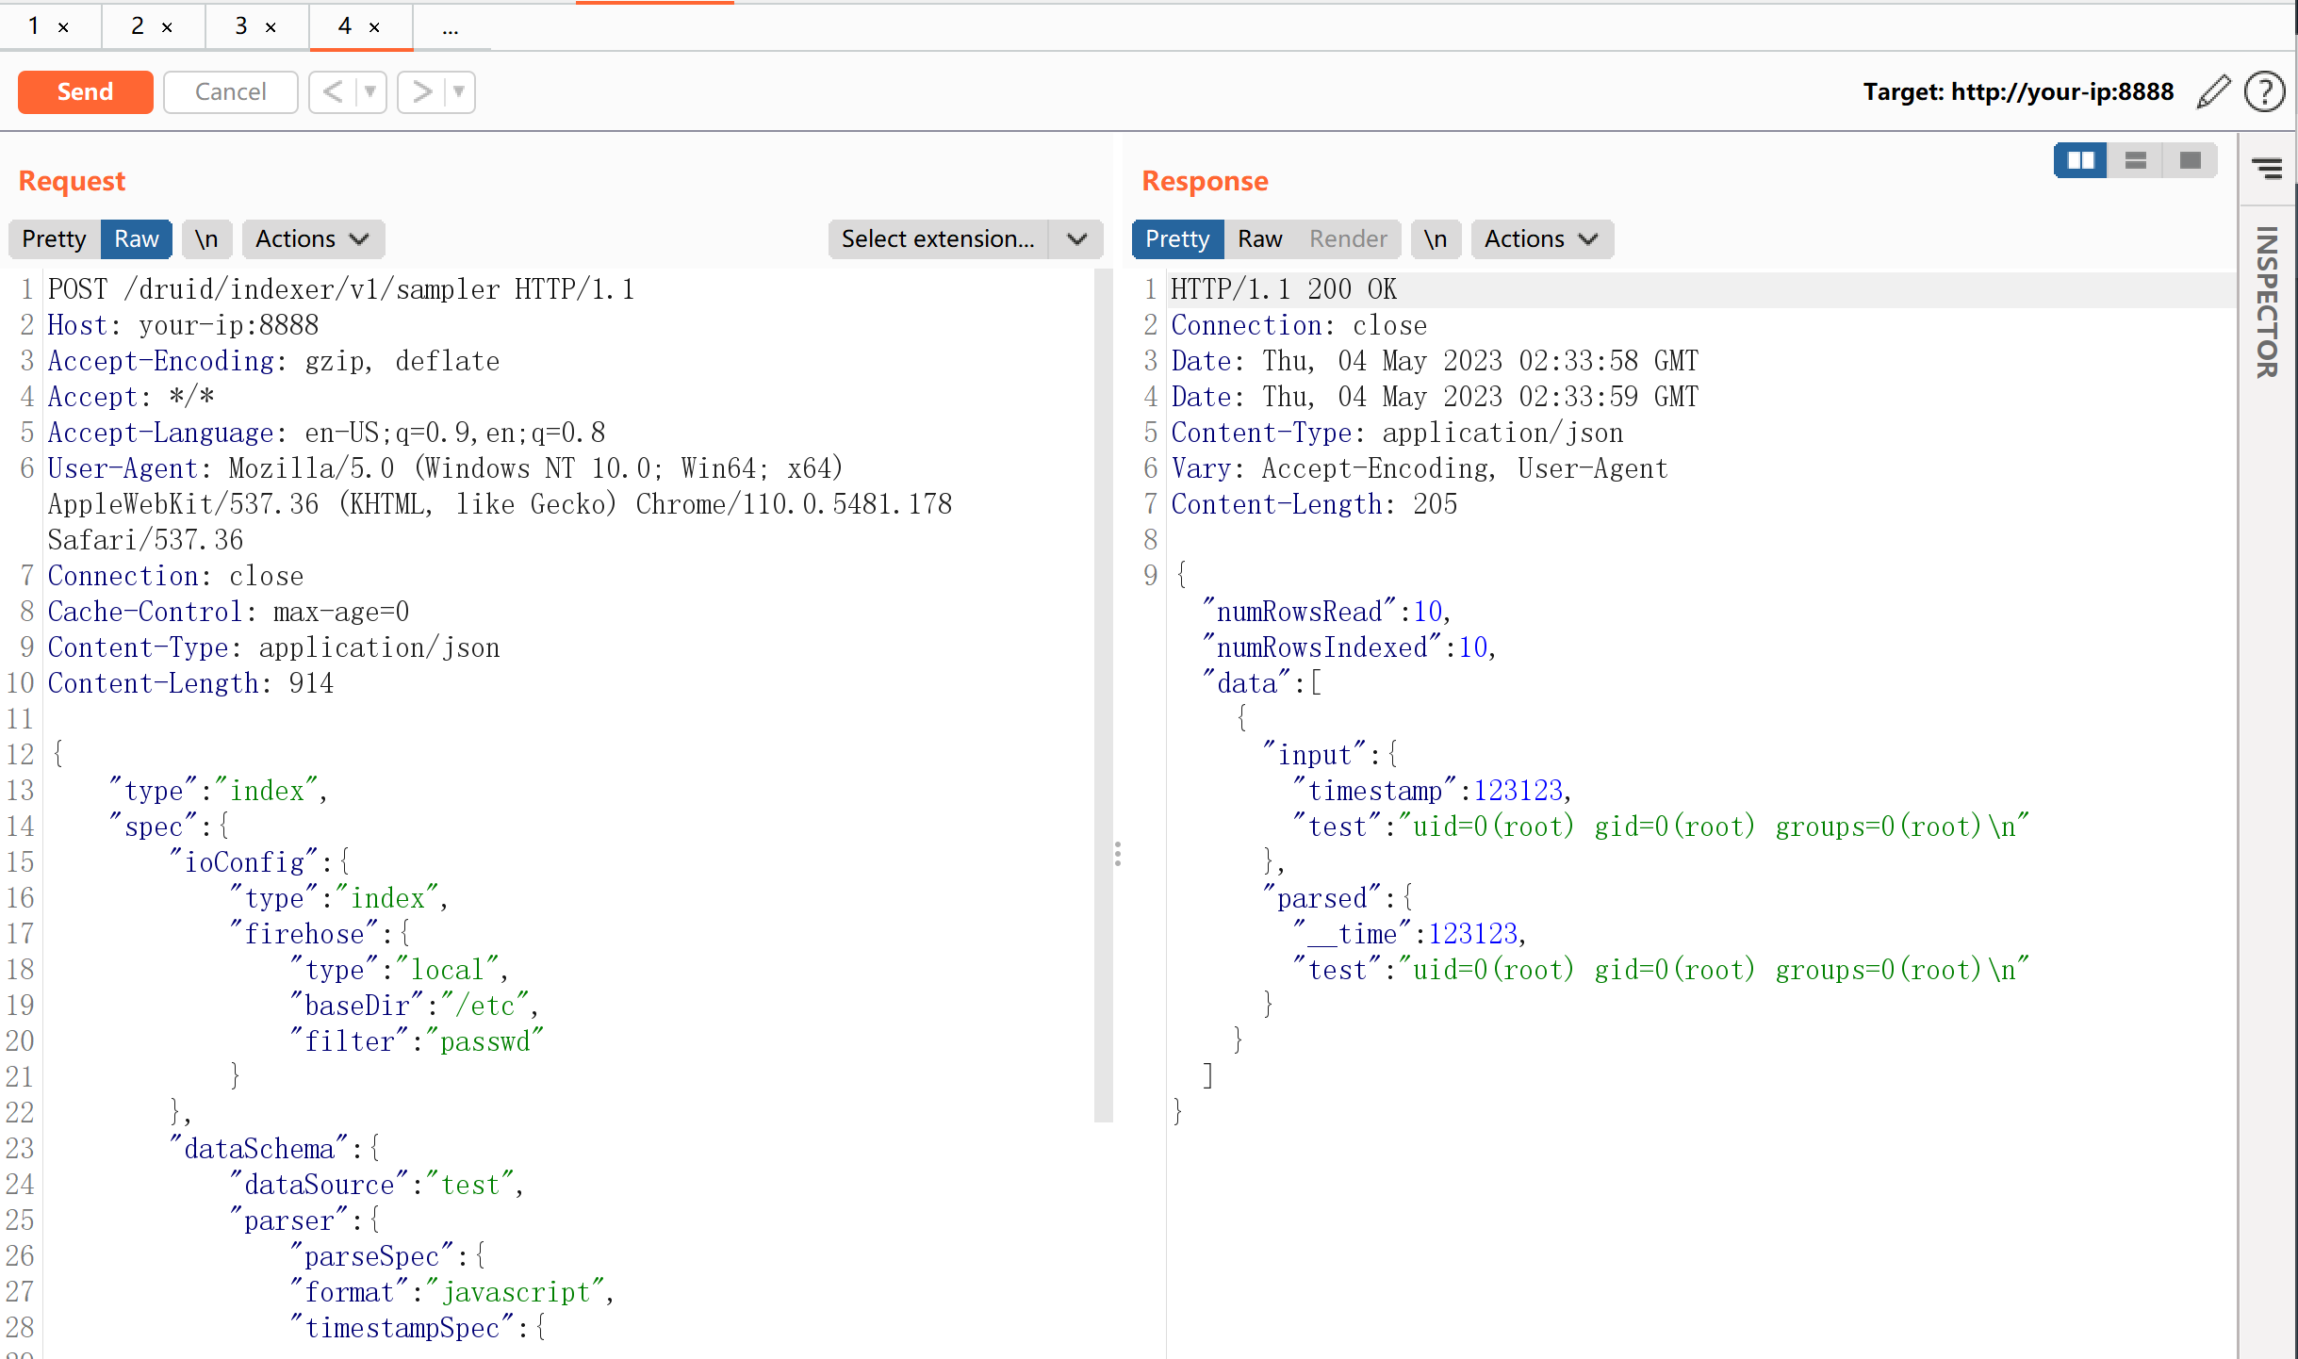Open the help question mark icon
Image resolution: width=2298 pixels, height=1359 pixels.
pos(2264,91)
